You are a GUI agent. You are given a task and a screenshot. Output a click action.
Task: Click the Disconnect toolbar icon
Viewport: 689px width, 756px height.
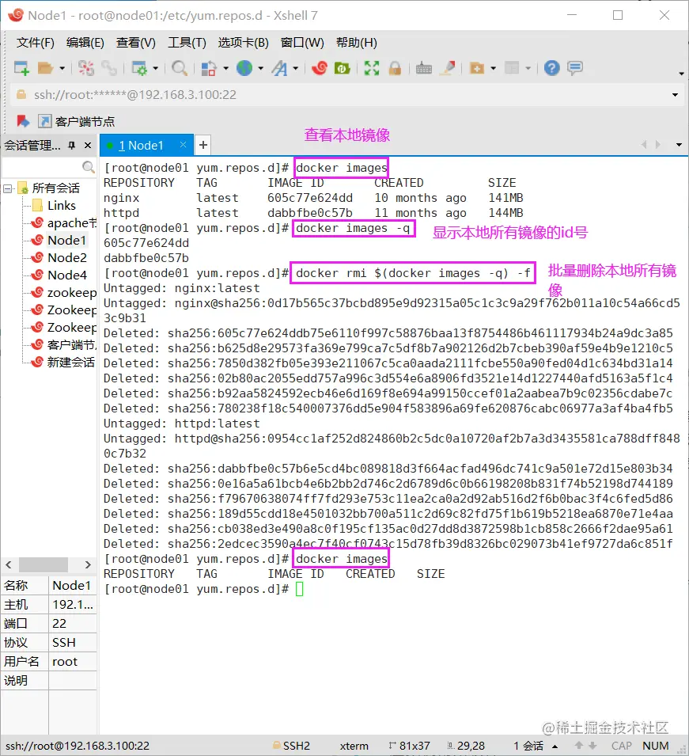86,68
